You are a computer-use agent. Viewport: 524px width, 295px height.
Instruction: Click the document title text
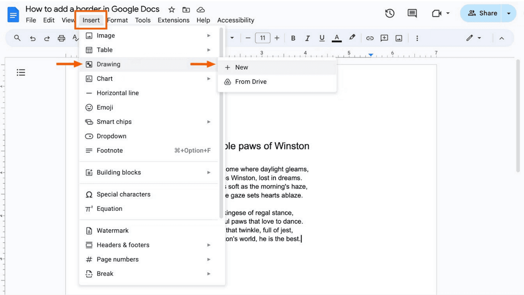93,9
